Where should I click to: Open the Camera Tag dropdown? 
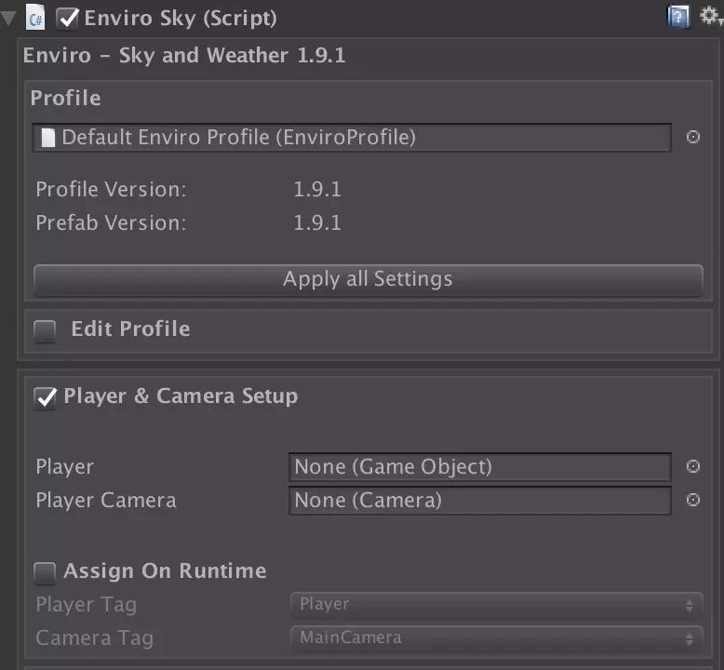(x=497, y=638)
